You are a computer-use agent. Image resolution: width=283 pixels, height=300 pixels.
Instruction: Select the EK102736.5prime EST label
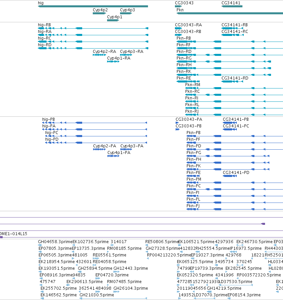[90, 242]
